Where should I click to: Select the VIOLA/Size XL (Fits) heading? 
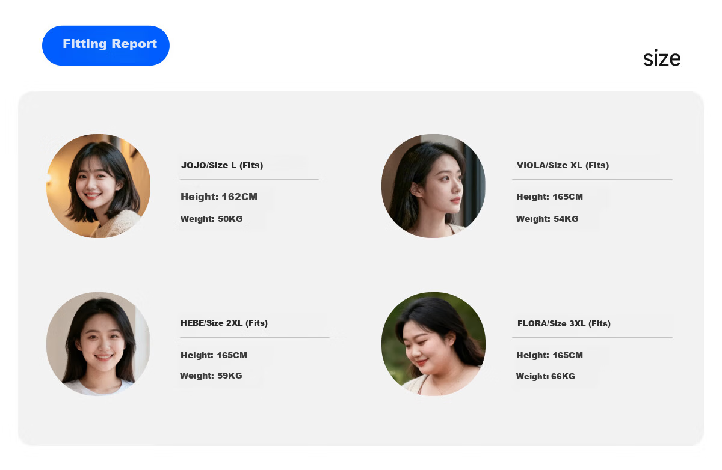point(563,165)
